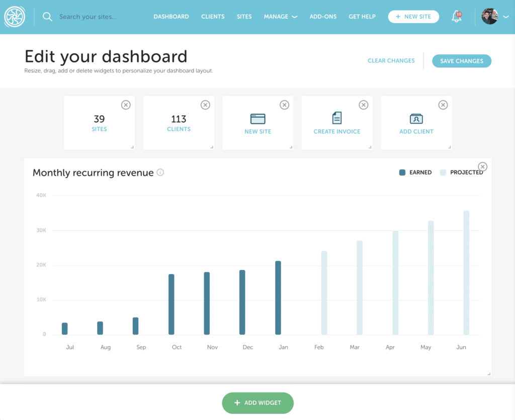Switch to the Clients section
This screenshot has height=420, width=515.
[x=213, y=17]
